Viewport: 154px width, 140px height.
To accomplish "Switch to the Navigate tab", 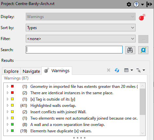I will 31,71.
